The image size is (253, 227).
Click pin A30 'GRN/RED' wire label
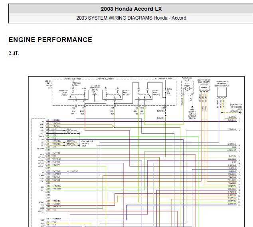[x=57, y=207]
